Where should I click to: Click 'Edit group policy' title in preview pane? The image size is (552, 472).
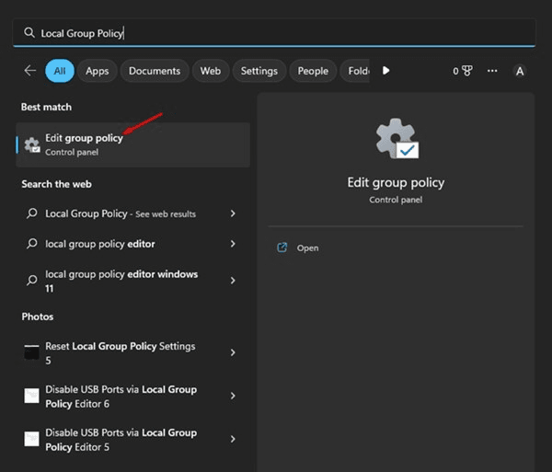[x=396, y=183]
